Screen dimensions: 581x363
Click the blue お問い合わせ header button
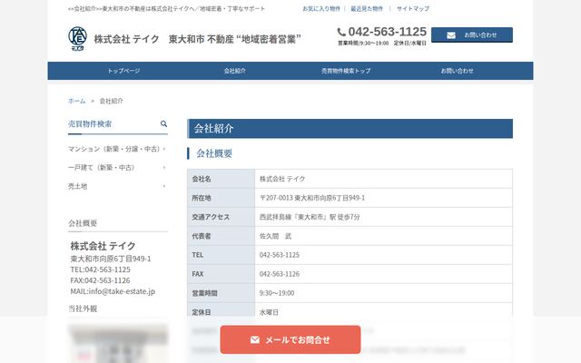472,34
